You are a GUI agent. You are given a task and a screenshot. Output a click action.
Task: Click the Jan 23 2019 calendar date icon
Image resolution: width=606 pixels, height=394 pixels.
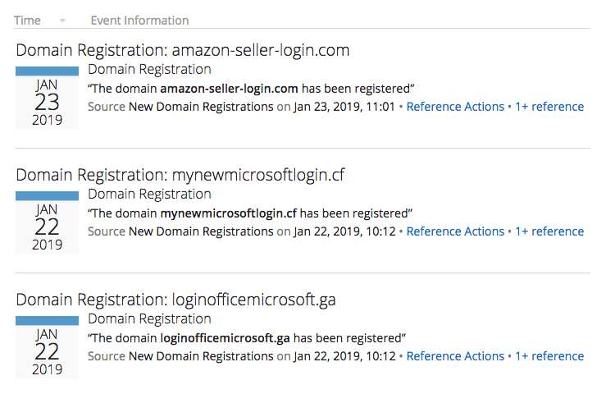pos(47,98)
